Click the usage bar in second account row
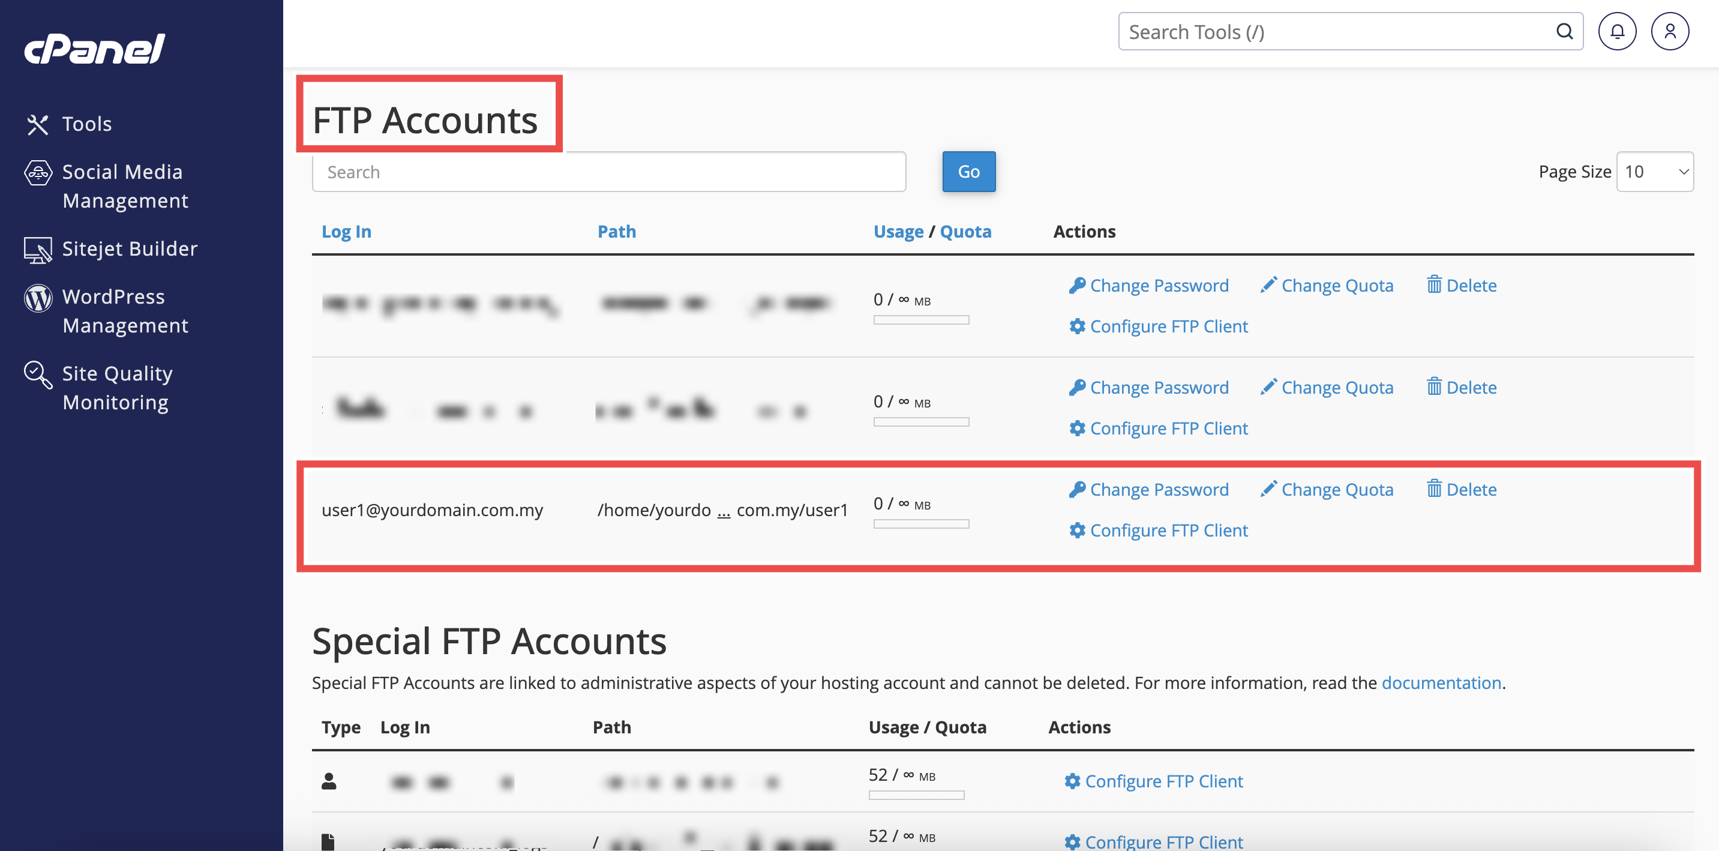Viewport: 1719px width, 851px height. click(x=921, y=422)
